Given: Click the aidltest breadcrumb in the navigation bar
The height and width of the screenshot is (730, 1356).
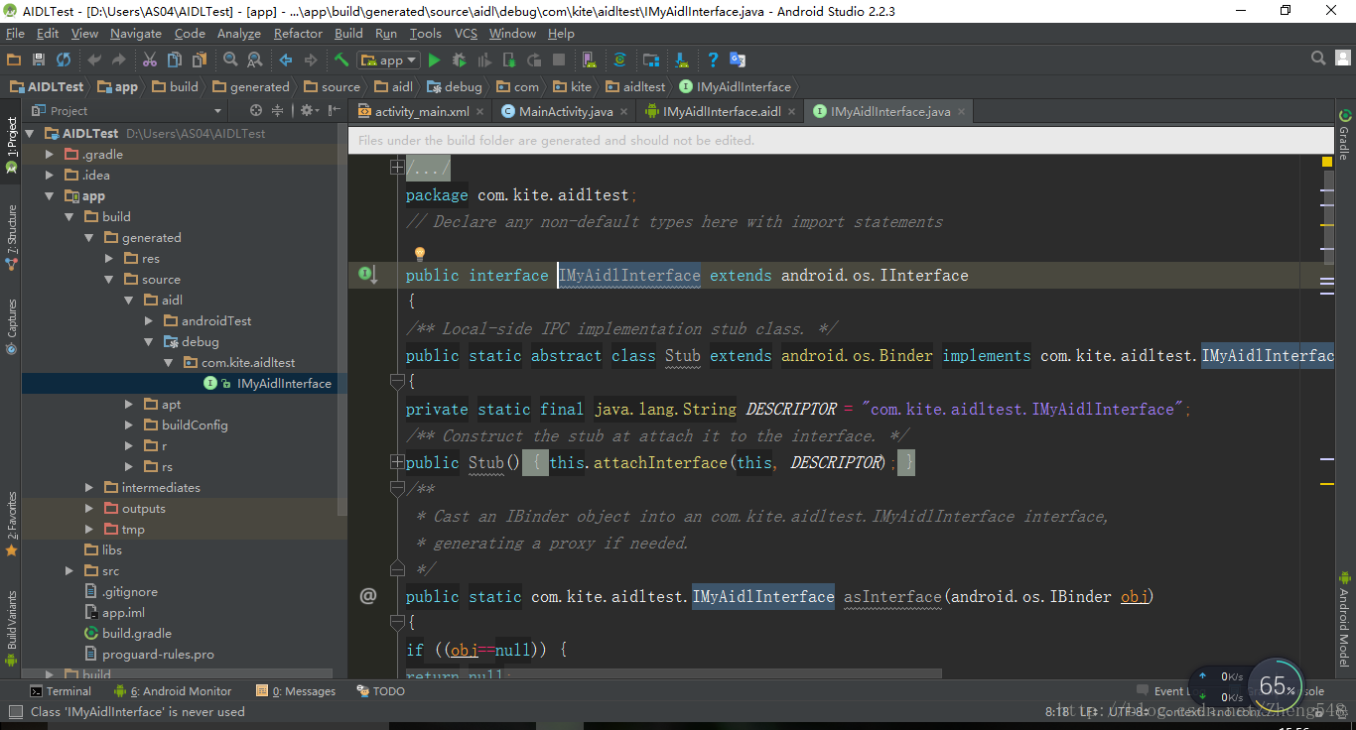Looking at the screenshot, I should pos(636,87).
